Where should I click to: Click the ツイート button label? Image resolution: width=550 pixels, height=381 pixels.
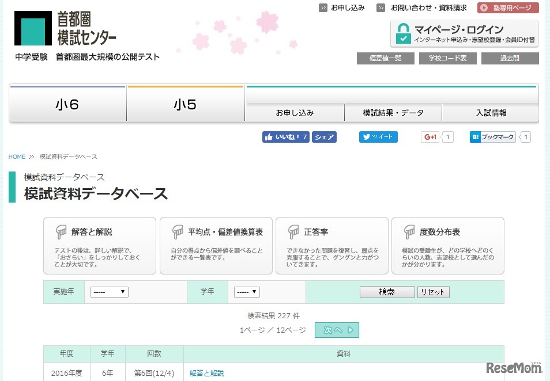click(x=382, y=137)
